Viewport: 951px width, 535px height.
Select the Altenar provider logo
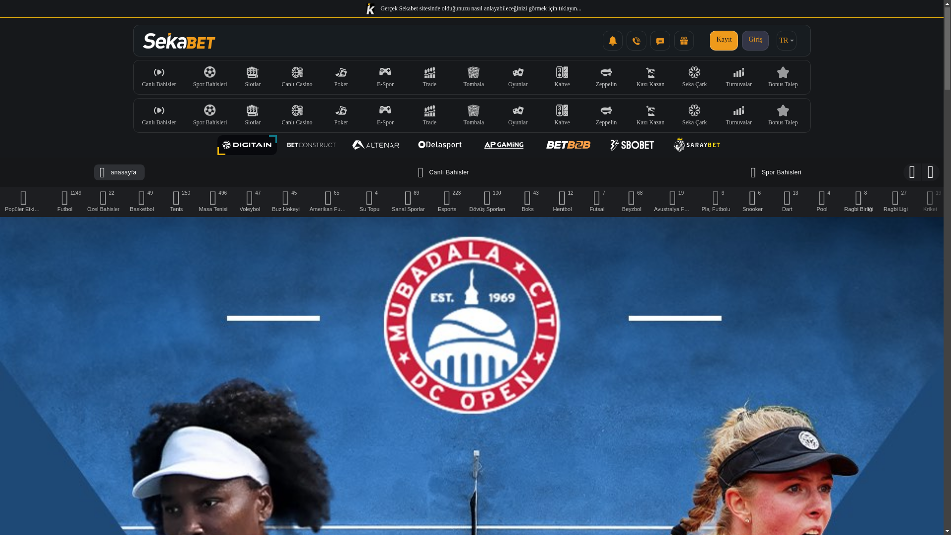tap(375, 145)
